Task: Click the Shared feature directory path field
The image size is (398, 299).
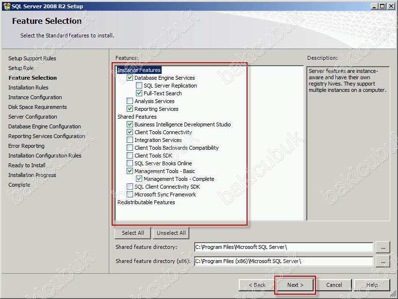Action: (x=284, y=247)
